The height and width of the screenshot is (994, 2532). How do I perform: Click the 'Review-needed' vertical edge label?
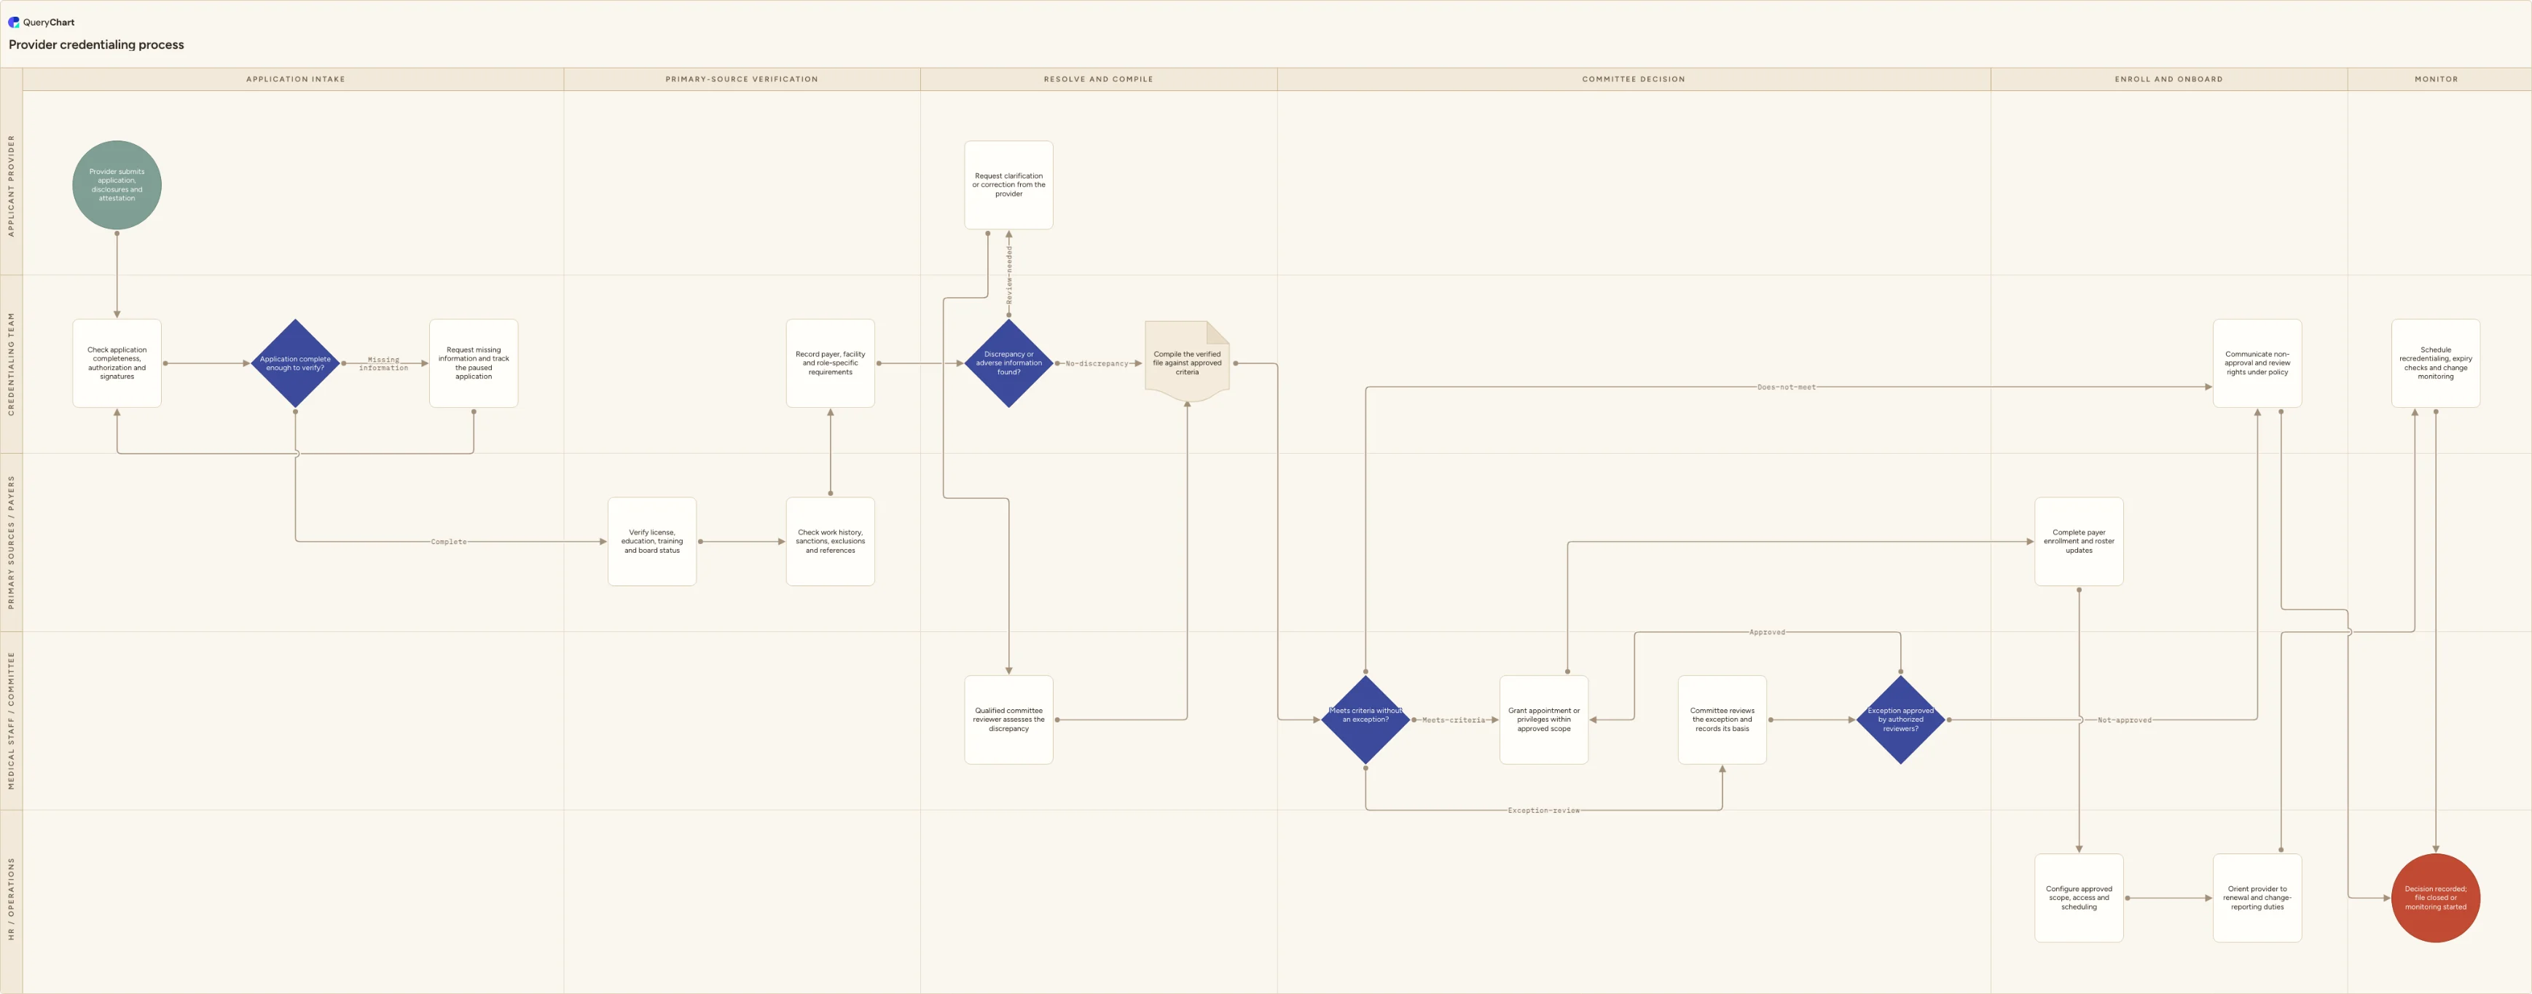click(x=1008, y=274)
